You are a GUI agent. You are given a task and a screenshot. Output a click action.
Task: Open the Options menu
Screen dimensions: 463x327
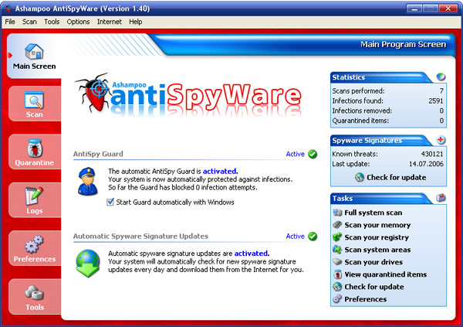[x=78, y=22]
